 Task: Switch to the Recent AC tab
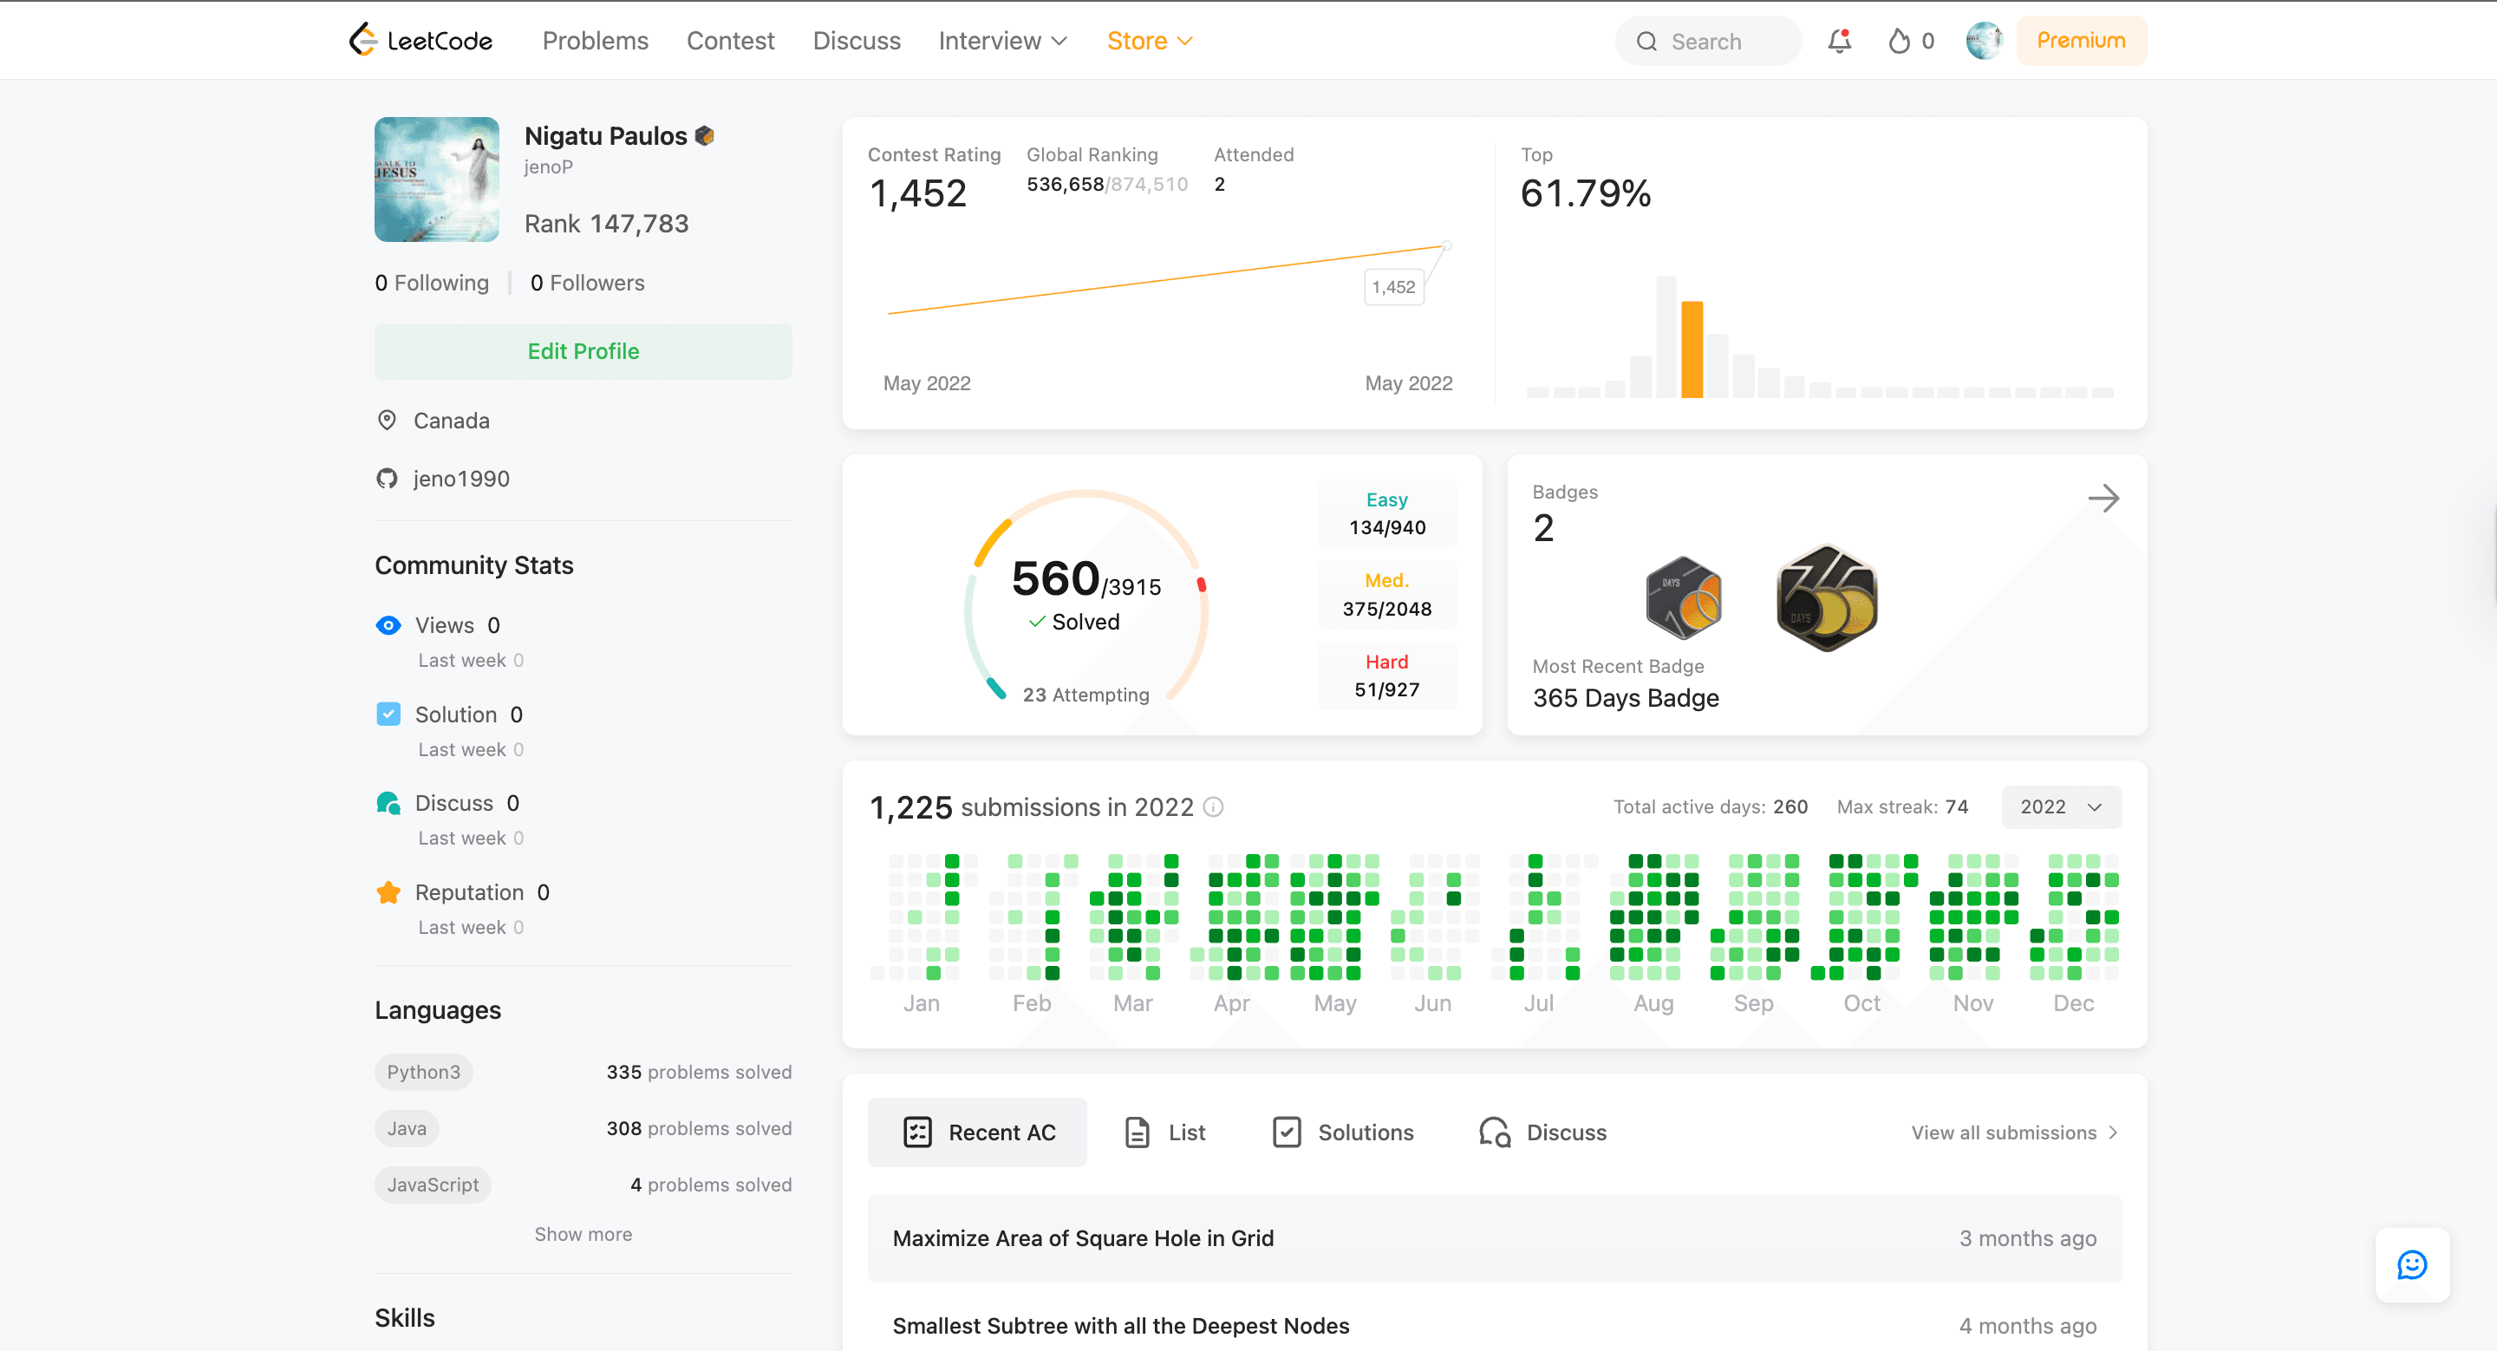click(x=977, y=1132)
